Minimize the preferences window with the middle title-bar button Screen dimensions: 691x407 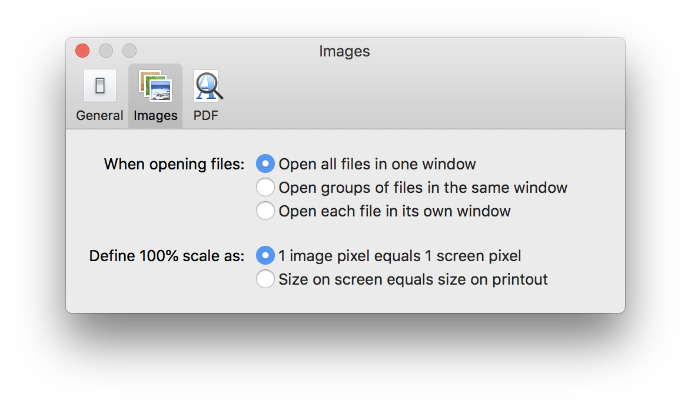click(106, 51)
